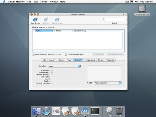Open the Interface dropdown set to None
This screenshot has height=117, width=156.
pyautogui.click(x=64, y=66)
